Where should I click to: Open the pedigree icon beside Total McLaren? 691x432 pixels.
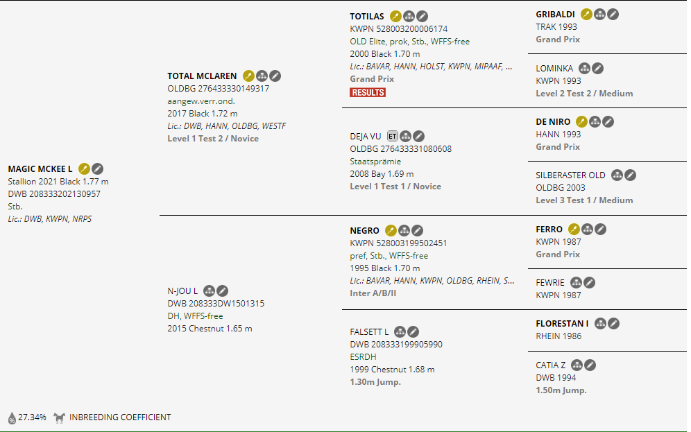[262, 76]
